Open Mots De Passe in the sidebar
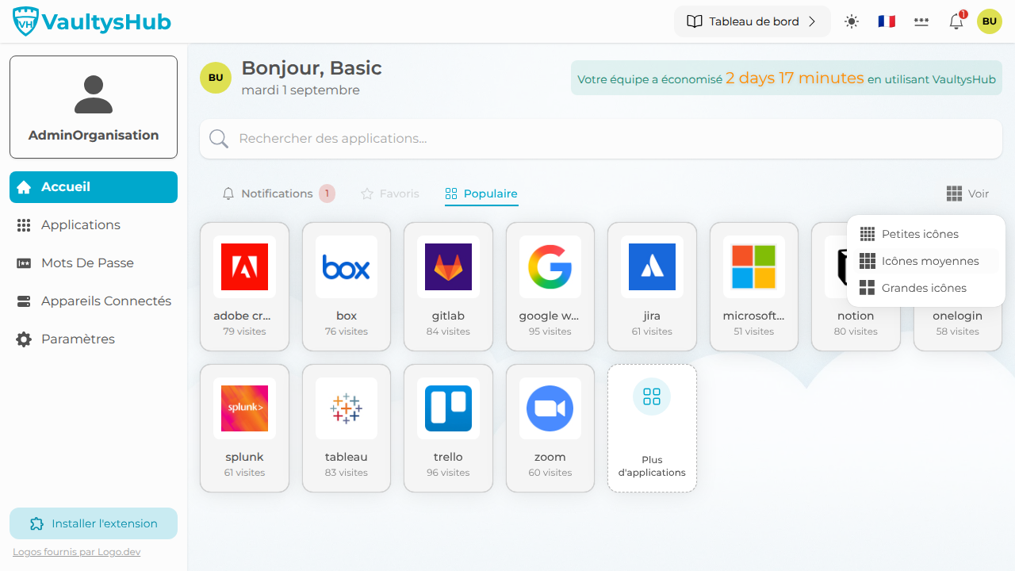Screen dimensions: 1015x571 pos(94,263)
